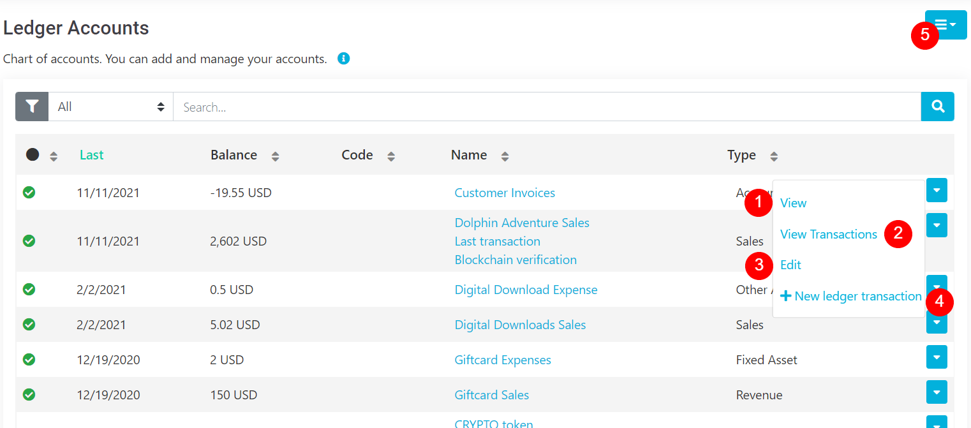Screen dimensions: 971x428
Task: Choose View Transactions from the open menu
Action: 828,234
